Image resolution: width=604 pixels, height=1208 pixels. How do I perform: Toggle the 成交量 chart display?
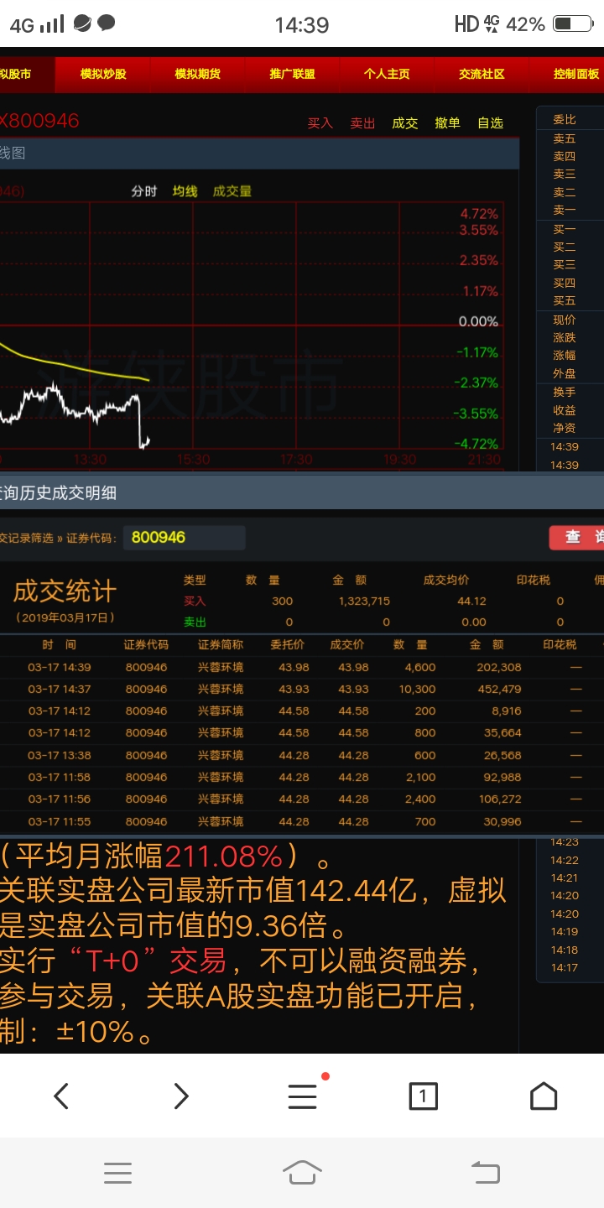[x=232, y=191]
